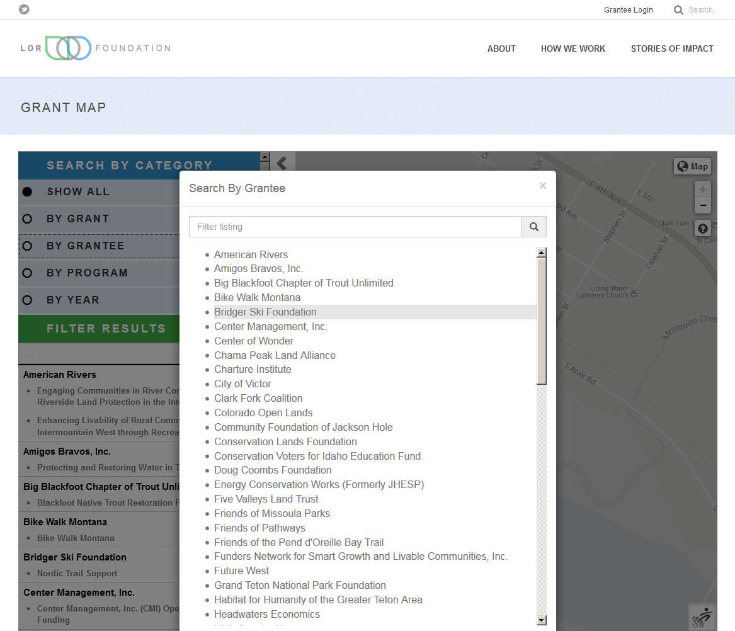
Task: Select the Show All radio option
Action: pos(27,191)
